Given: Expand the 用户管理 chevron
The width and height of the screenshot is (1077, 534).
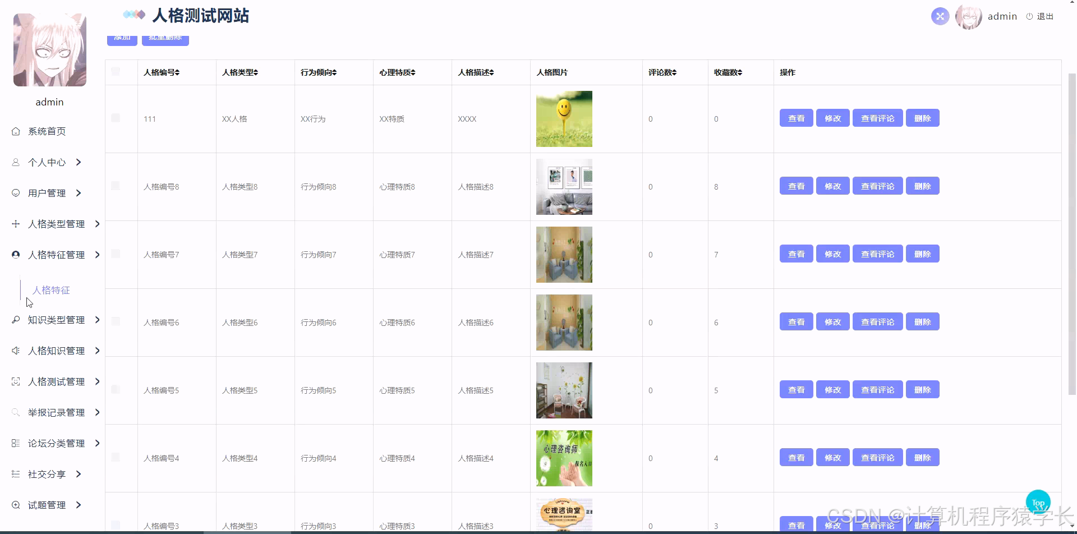Looking at the screenshot, I should [79, 193].
